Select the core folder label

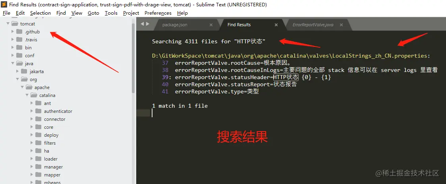48,127
